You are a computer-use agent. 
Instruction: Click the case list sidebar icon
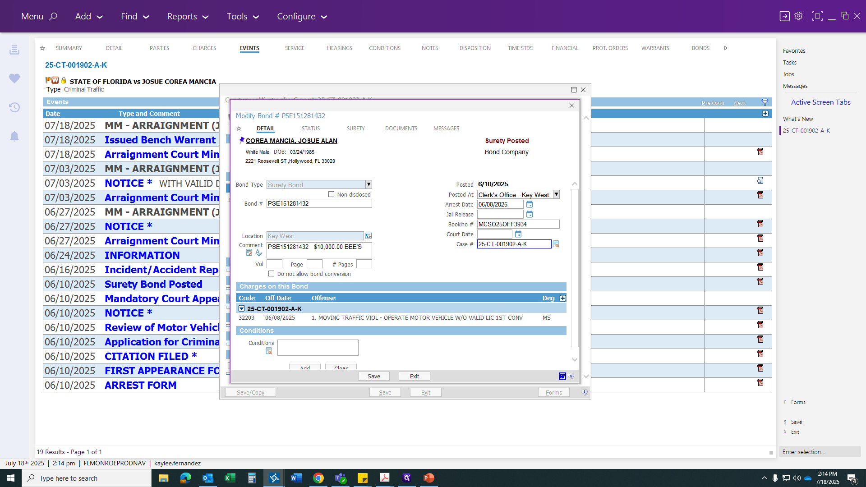(14, 50)
